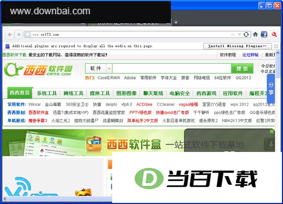
Task: Open the 软件教程 link
Action: tap(228, 55)
